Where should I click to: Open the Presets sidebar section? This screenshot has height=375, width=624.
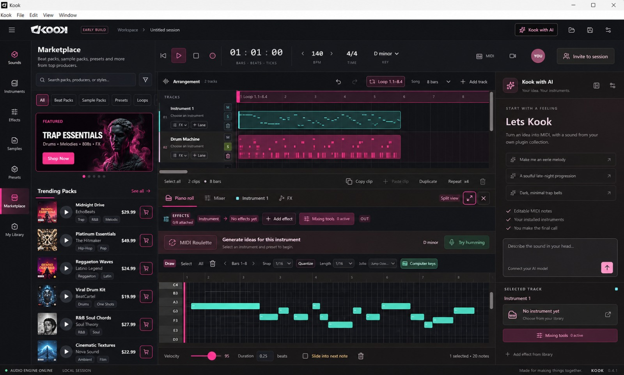[x=14, y=172]
